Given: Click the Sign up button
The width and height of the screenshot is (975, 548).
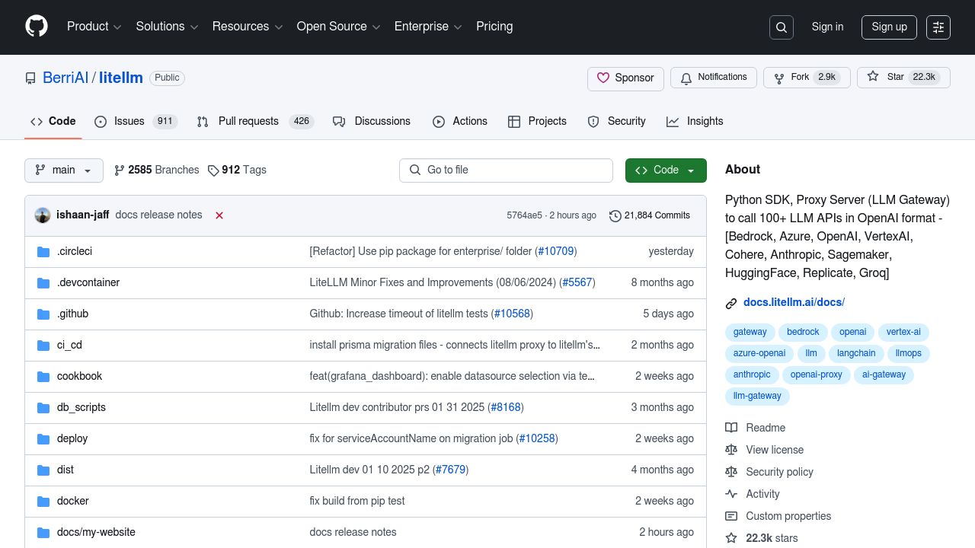Looking at the screenshot, I should 889,27.
